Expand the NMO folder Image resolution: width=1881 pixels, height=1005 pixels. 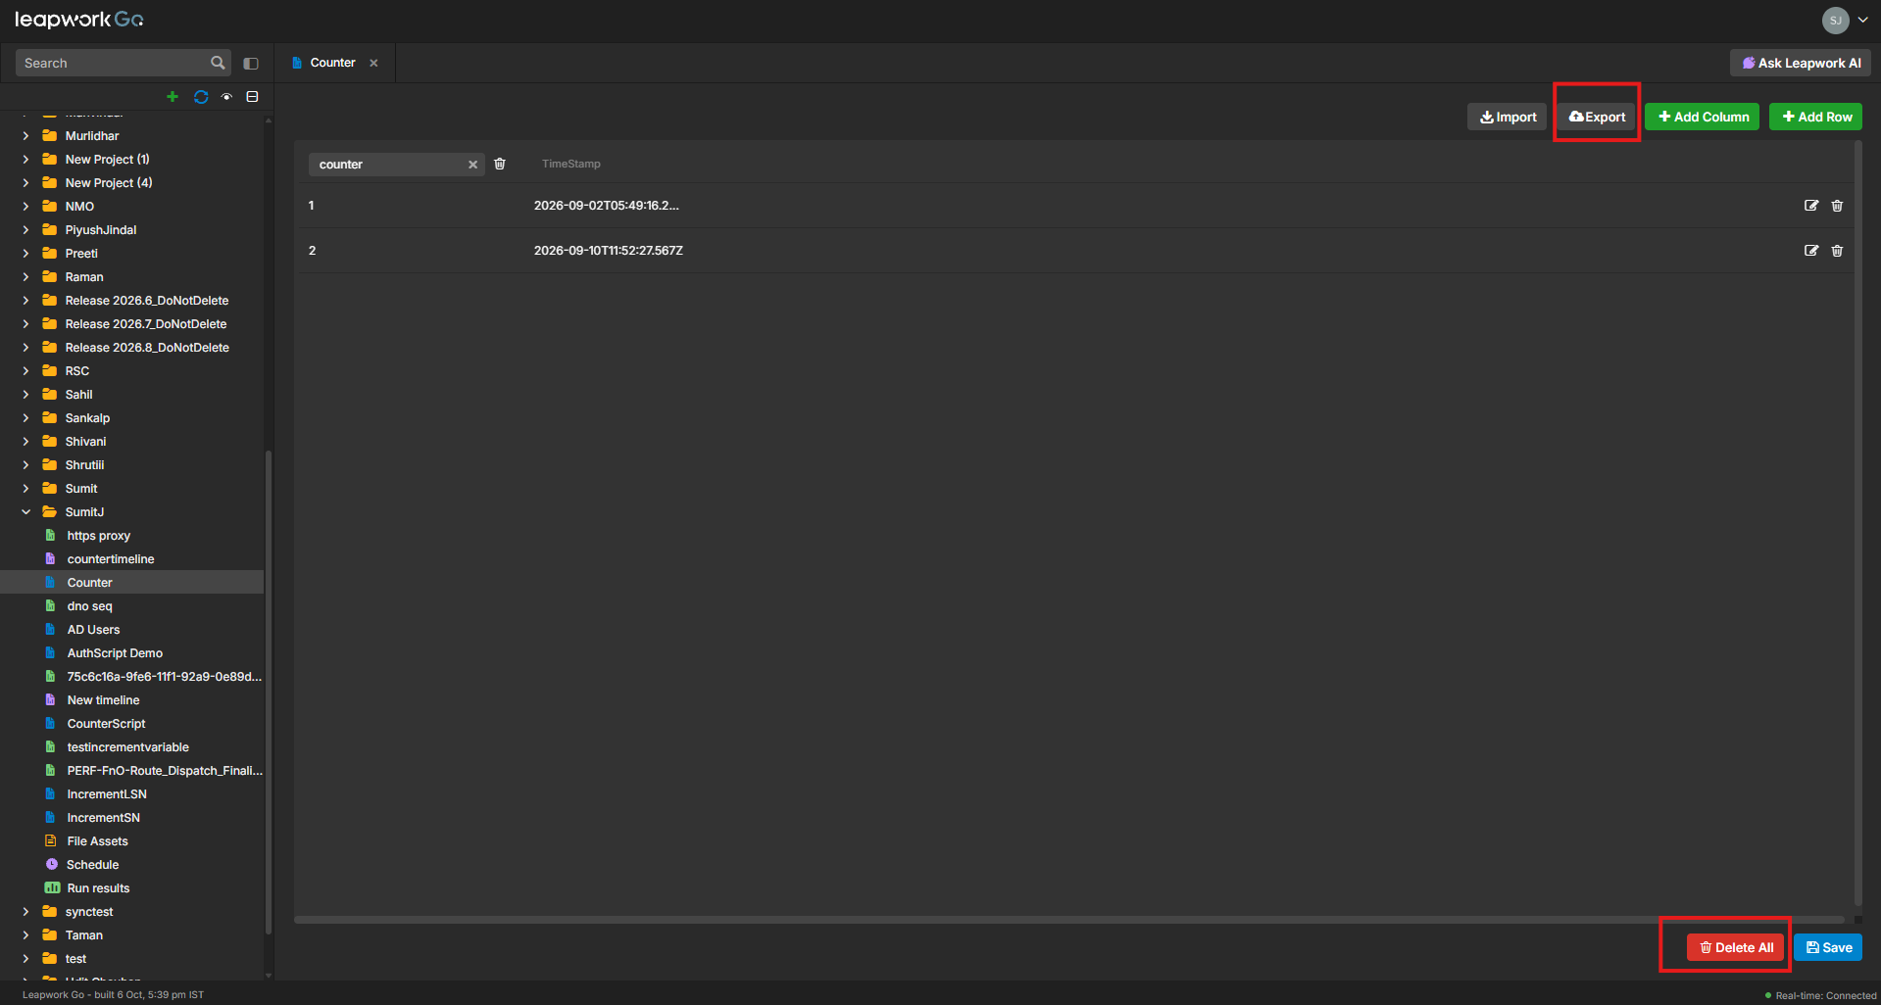pyautogui.click(x=26, y=207)
